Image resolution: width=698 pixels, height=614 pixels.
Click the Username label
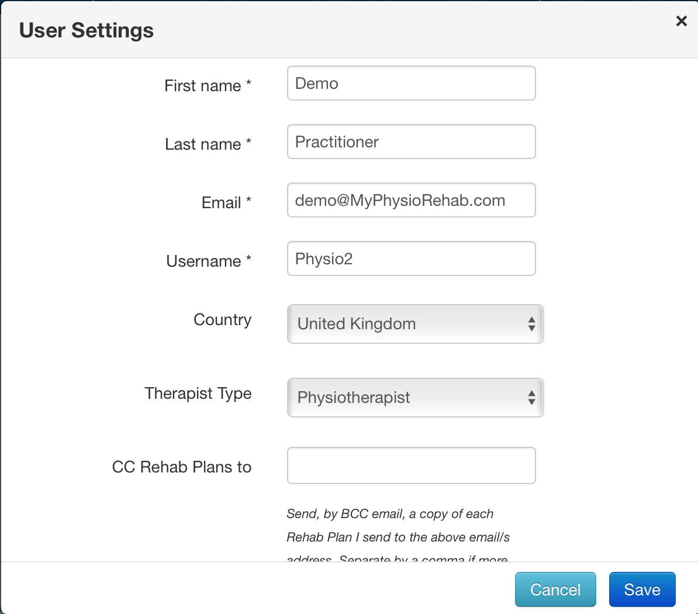(209, 261)
